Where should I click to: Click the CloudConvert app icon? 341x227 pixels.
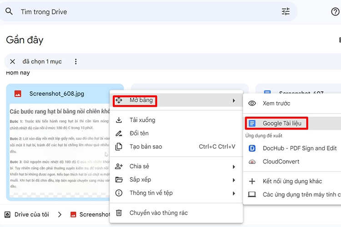point(252,162)
